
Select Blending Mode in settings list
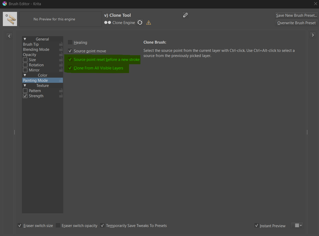coord(36,50)
